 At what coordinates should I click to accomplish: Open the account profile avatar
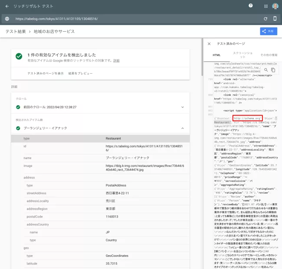tap(275, 6)
